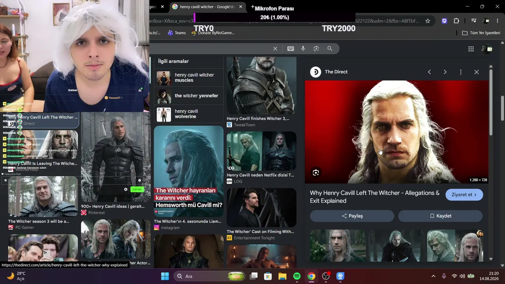The image size is (505, 284).
Task: Open Chrome media controls button
Action: pos(474,21)
